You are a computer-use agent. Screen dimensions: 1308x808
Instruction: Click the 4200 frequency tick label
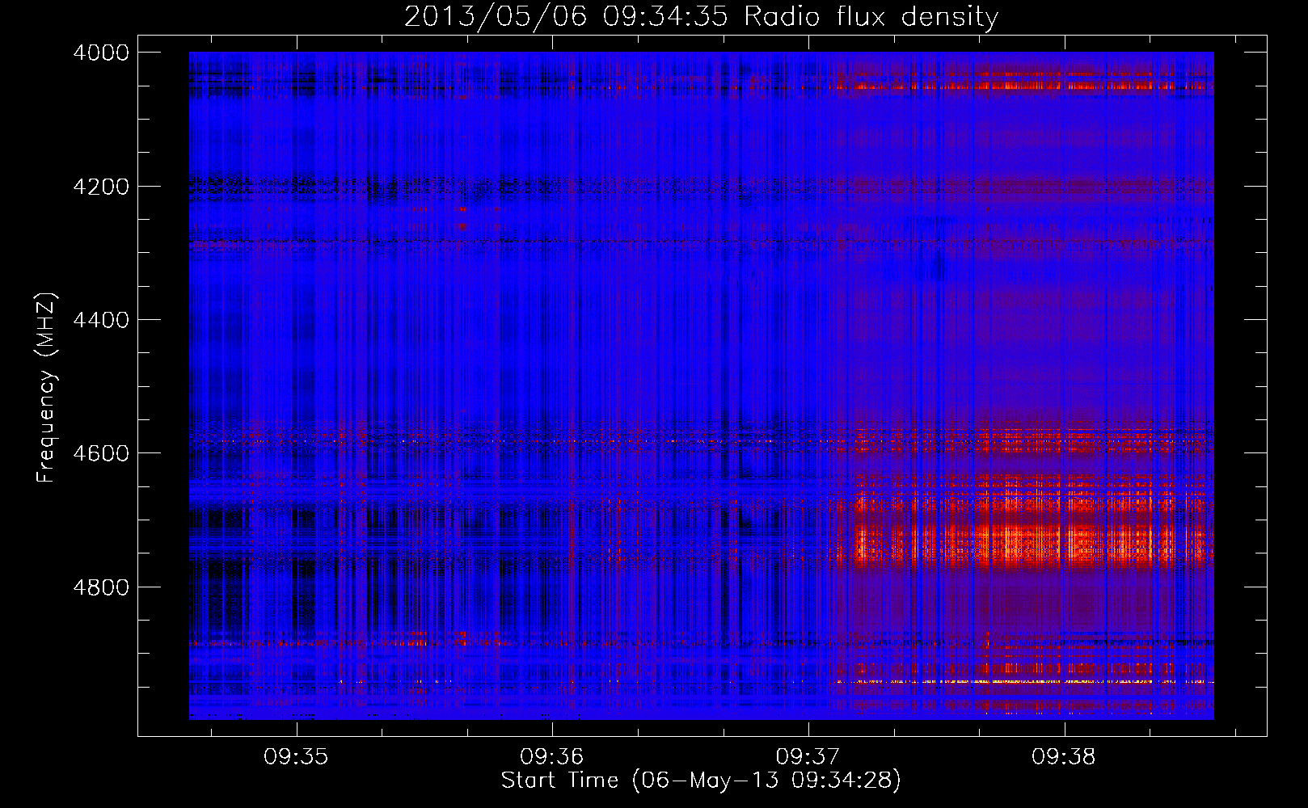[x=101, y=187]
